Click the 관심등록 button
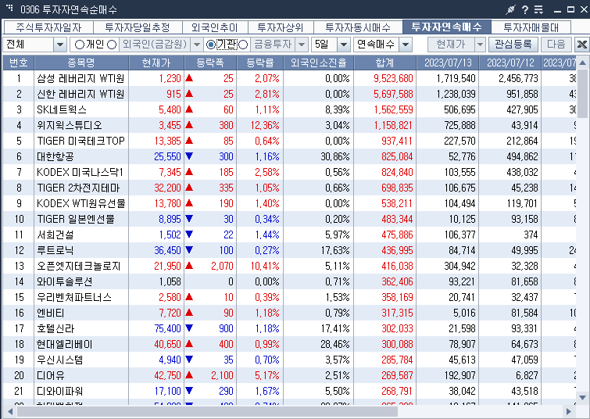The height and width of the screenshot is (419, 590). (513, 45)
